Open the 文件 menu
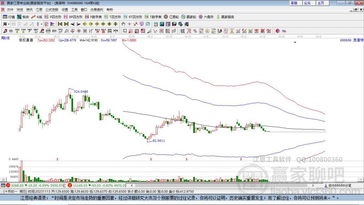 coord(10,10)
